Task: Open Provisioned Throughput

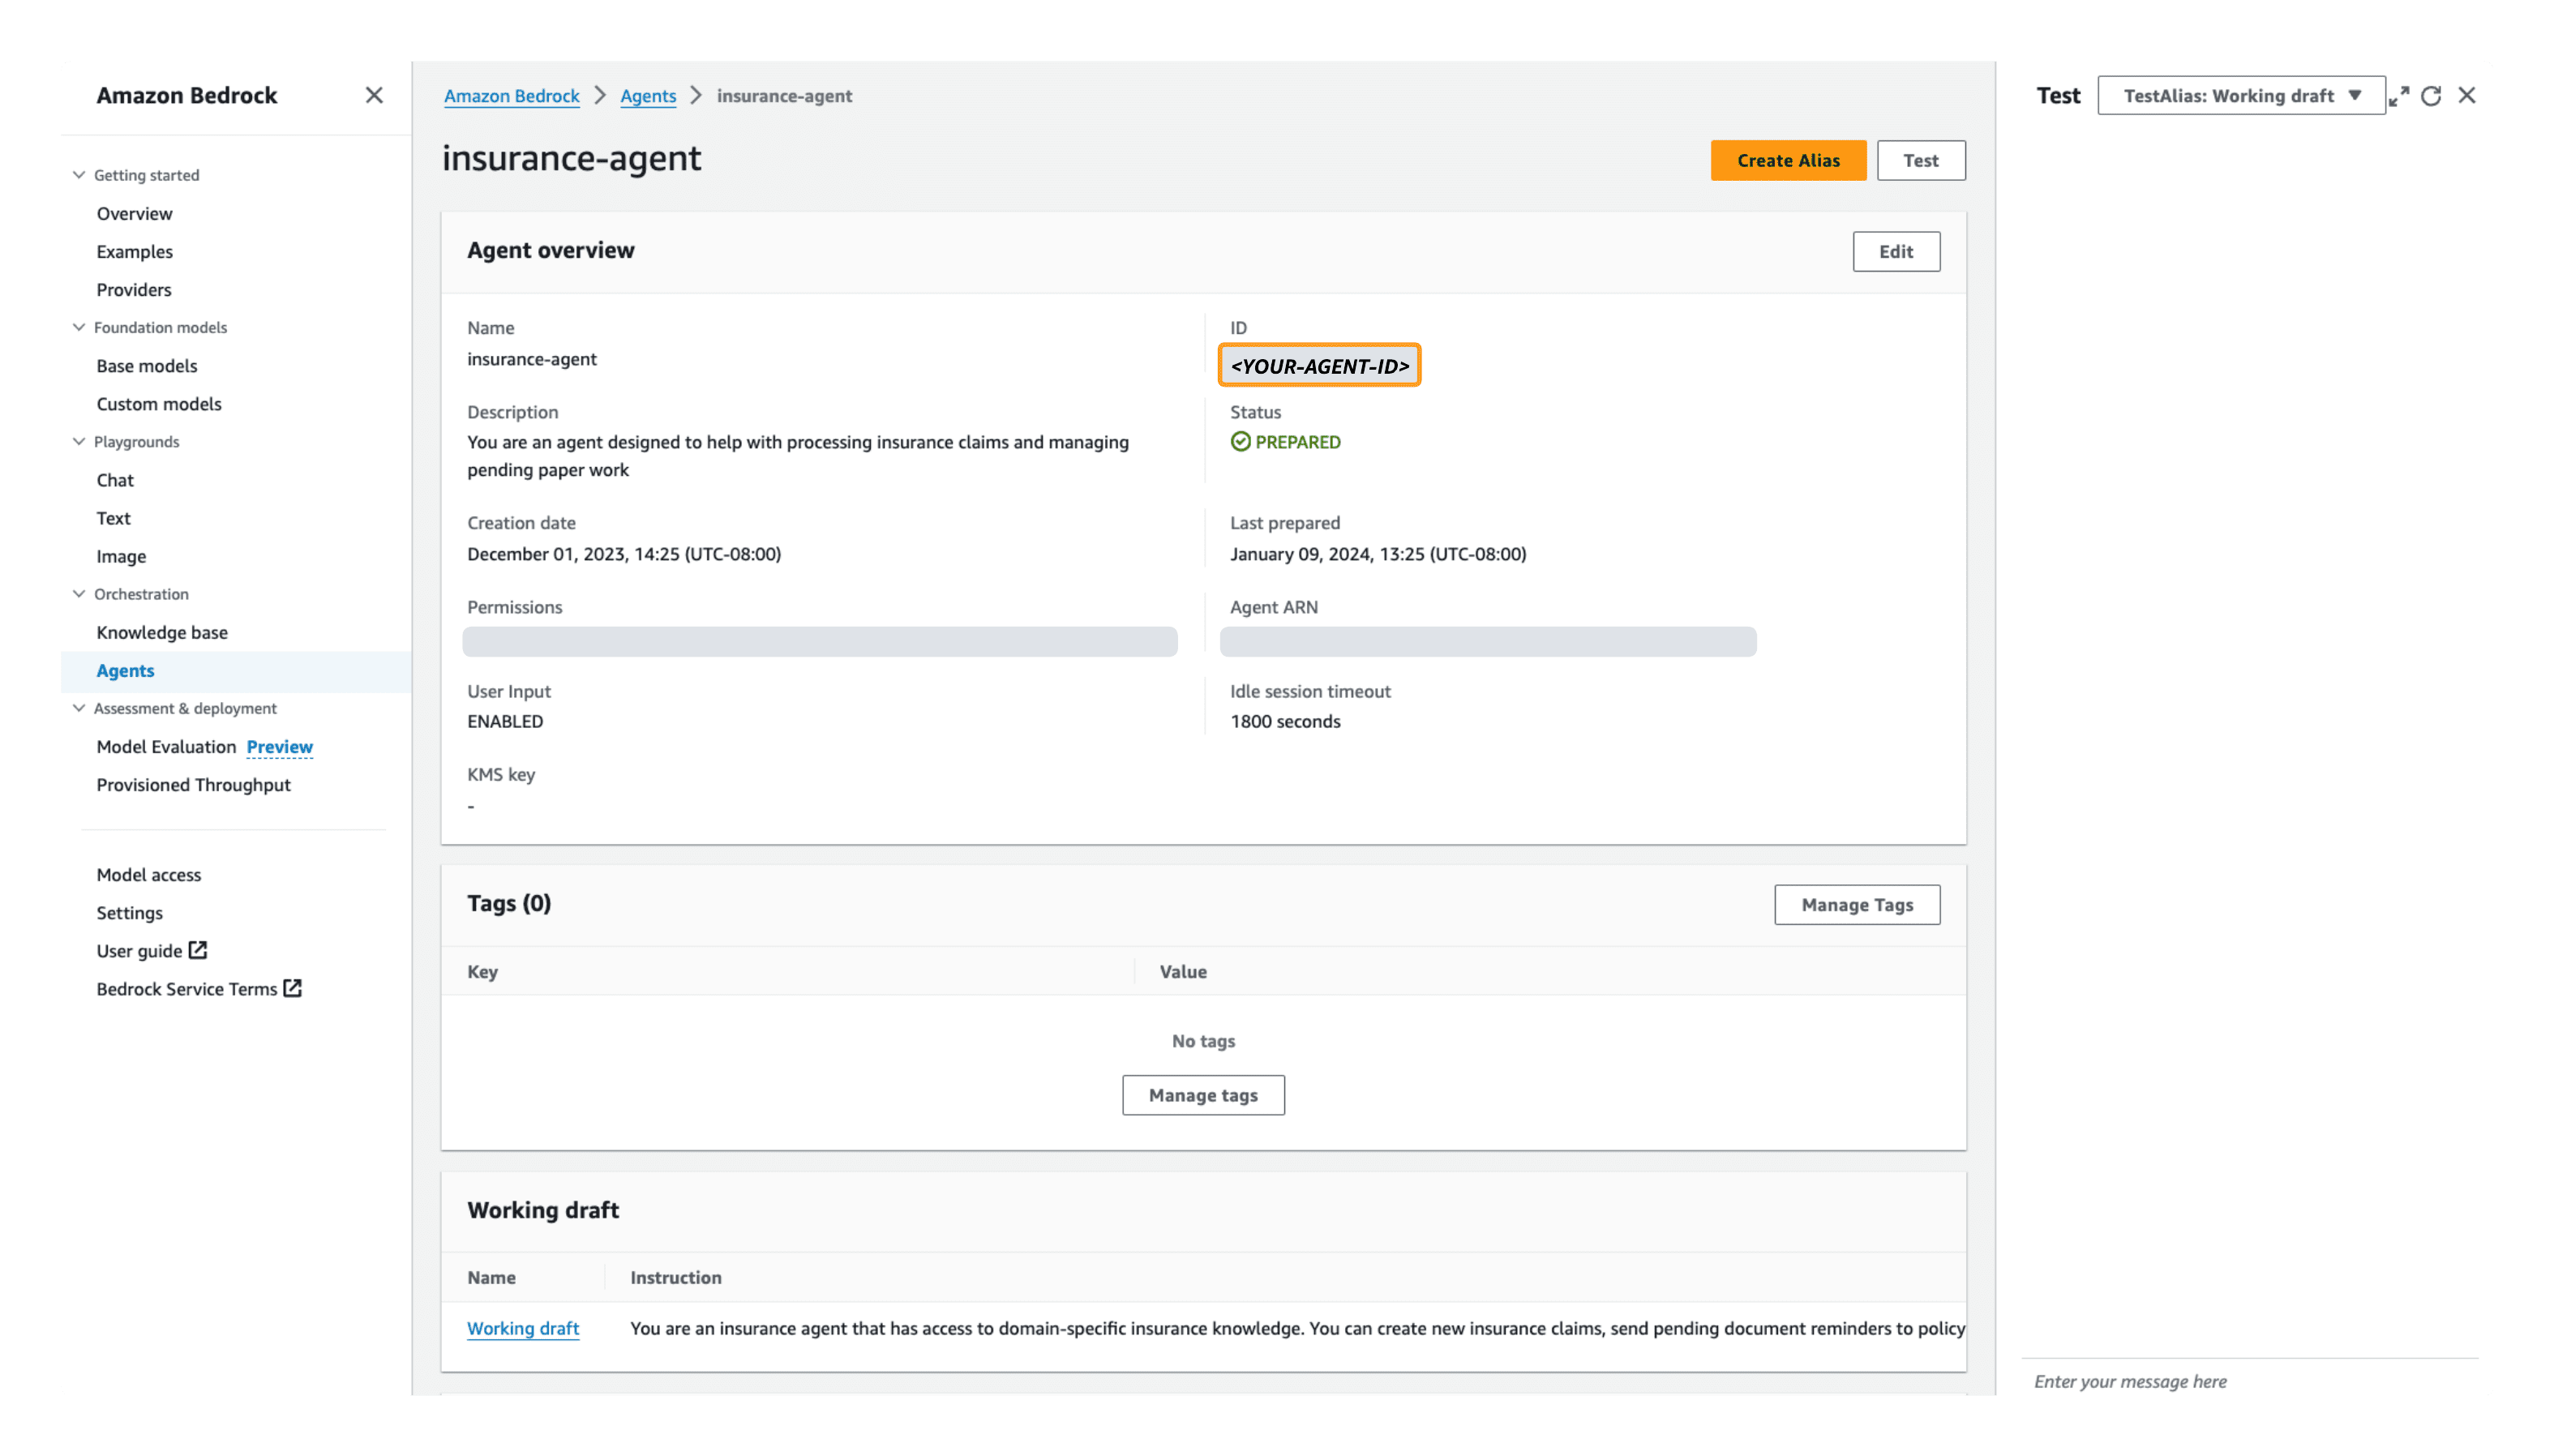Action: pyautogui.click(x=193, y=785)
